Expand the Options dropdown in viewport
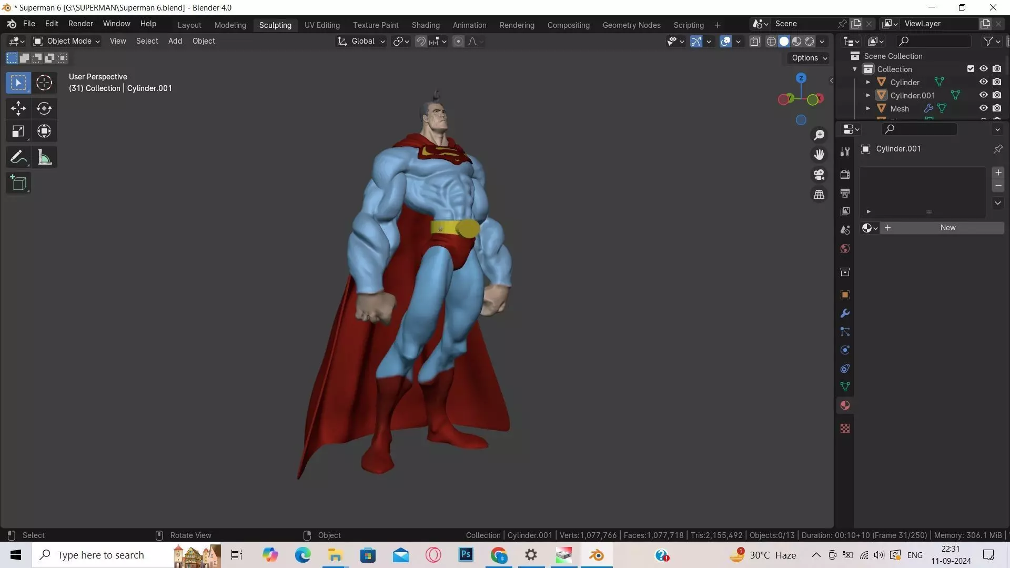1010x568 pixels. [x=809, y=58]
